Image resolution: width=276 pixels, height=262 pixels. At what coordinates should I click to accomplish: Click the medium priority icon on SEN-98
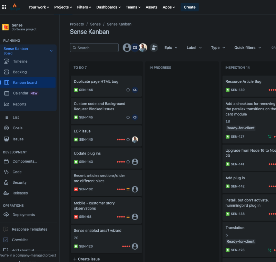[x=128, y=217]
